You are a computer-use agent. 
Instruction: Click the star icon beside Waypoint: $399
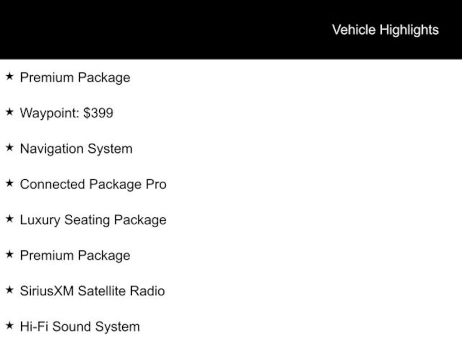tap(9, 112)
